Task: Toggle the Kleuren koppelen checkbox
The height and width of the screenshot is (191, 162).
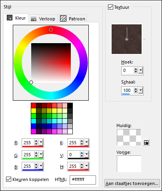Action: [x=8, y=179]
